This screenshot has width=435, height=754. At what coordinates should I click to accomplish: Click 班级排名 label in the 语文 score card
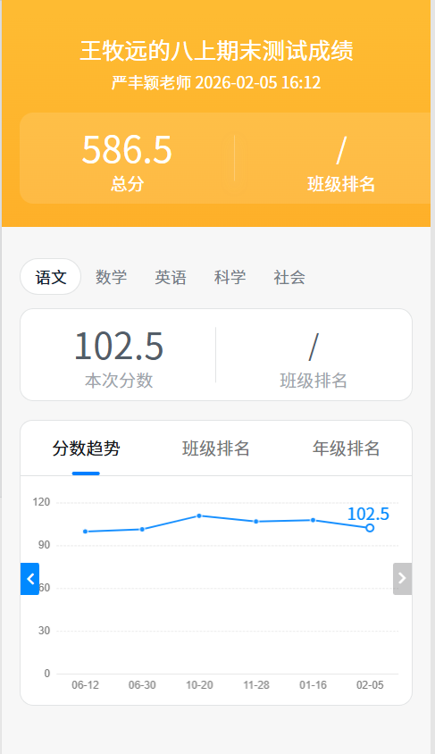point(314,381)
